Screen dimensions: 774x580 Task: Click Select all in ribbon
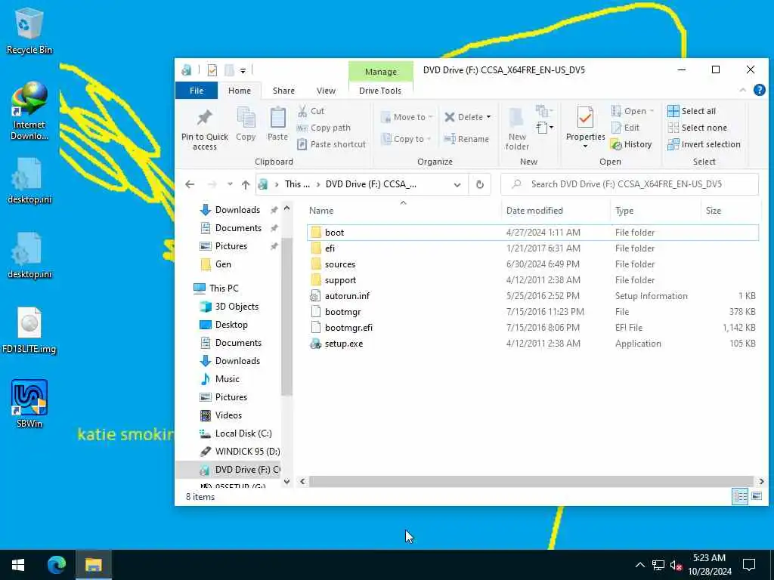pyautogui.click(x=692, y=112)
